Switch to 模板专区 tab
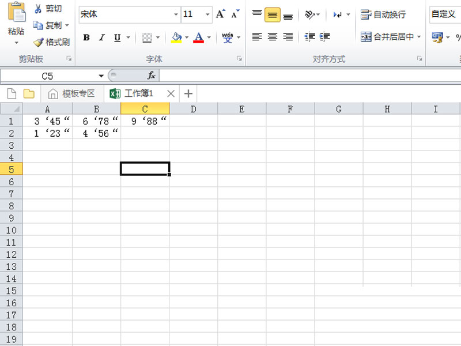Image resolution: width=461 pixels, height=346 pixels. pyautogui.click(x=73, y=94)
